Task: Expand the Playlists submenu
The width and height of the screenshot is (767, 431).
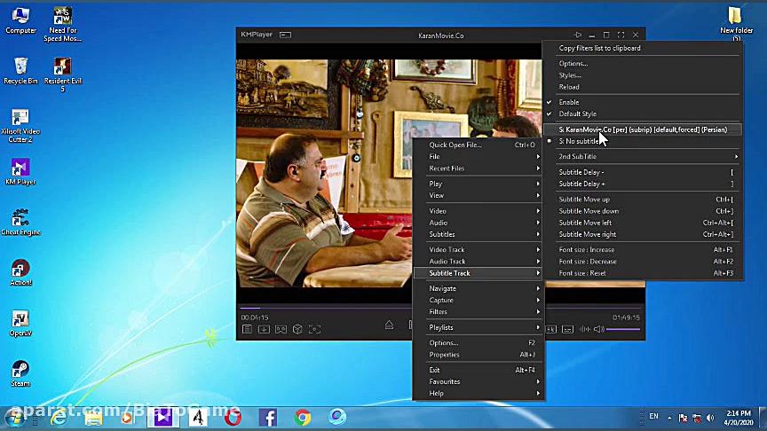Action: (479, 327)
